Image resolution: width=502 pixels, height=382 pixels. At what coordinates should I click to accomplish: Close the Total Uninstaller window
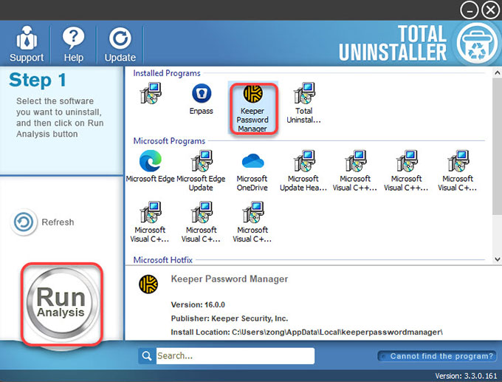pyautogui.click(x=490, y=10)
